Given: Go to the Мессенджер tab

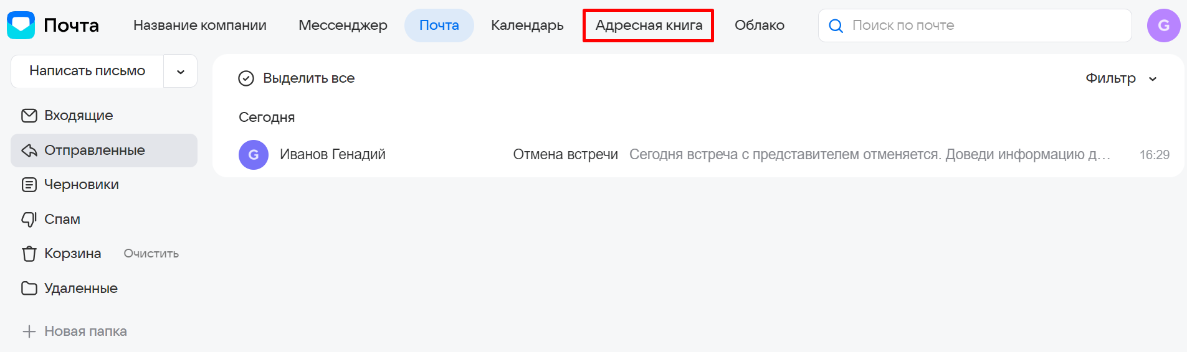Looking at the screenshot, I should click(343, 25).
